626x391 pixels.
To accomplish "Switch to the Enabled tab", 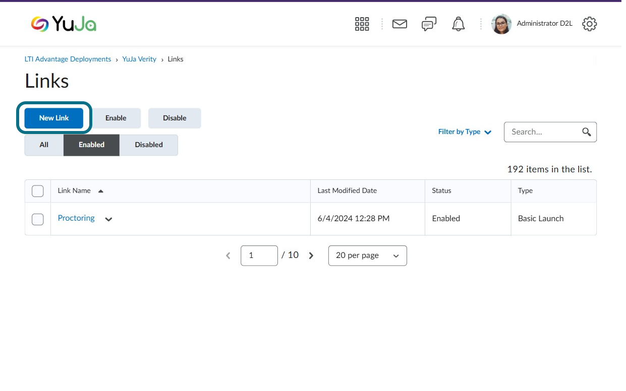I will point(91,145).
